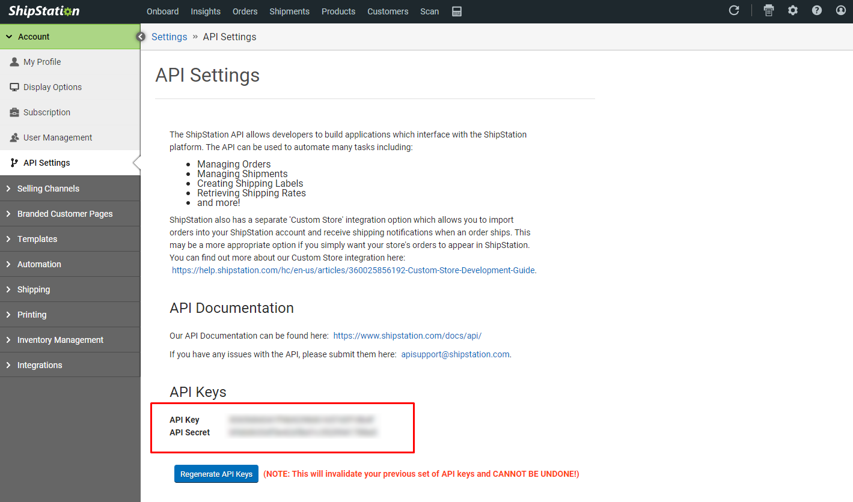Click the refresh icon in header
The width and height of the screenshot is (853, 502).
coord(734,11)
